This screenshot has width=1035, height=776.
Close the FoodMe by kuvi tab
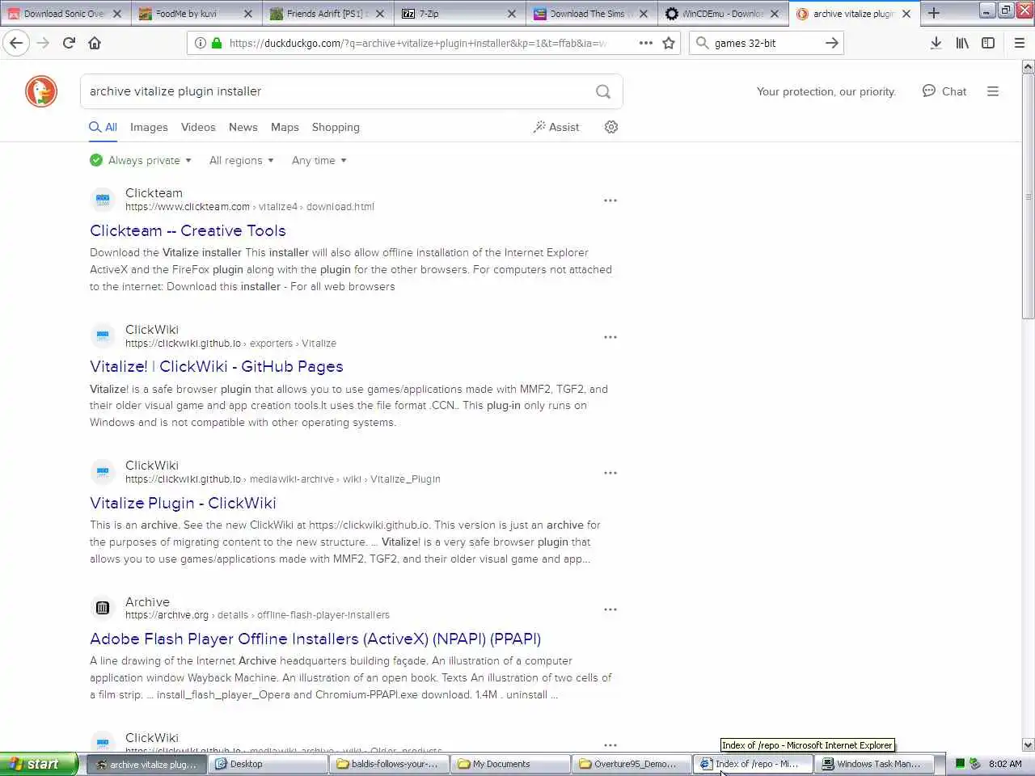coord(248,14)
